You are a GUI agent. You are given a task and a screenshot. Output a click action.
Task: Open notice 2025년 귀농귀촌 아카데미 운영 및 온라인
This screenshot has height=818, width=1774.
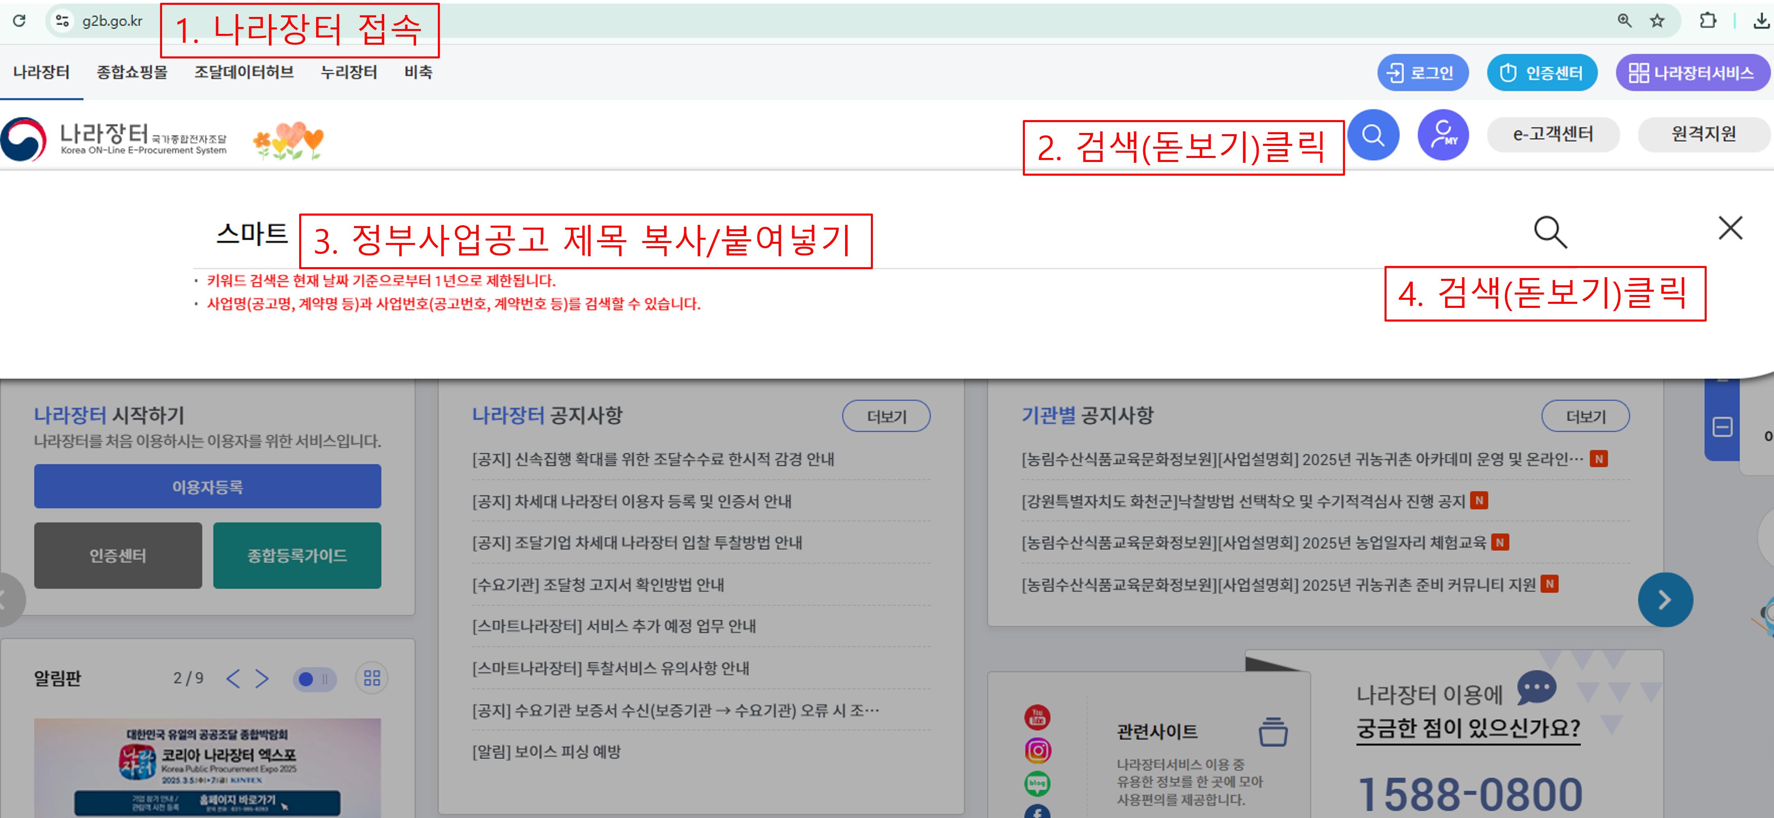pos(1302,459)
